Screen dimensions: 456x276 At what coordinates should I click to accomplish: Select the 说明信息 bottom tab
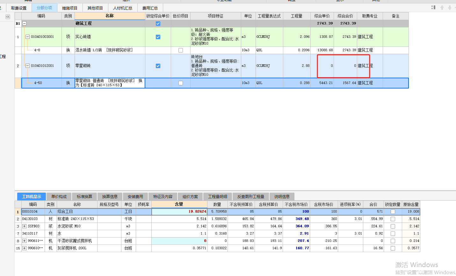pyautogui.click(x=282, y=197)
